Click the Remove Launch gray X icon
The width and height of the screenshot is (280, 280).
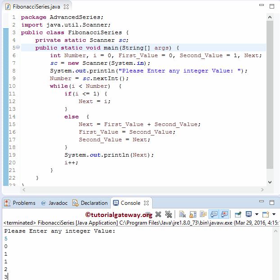pyautogui.click(x=158, y=214)
